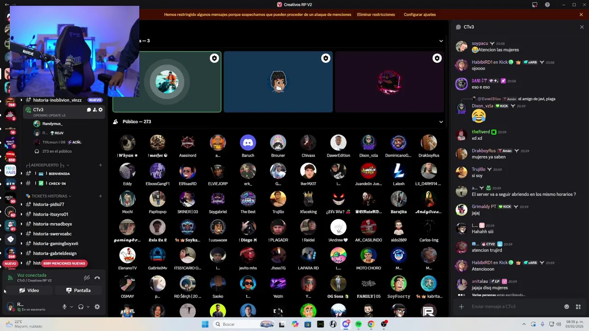Open TRI HAUS server icon in server list

pyautogui.click(x=10, y=171)
